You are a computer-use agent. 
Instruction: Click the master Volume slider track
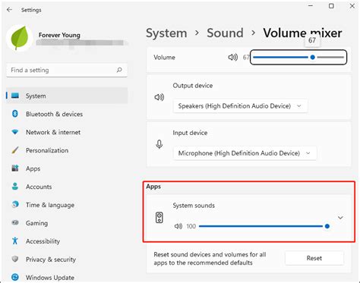tap(298, 58)
